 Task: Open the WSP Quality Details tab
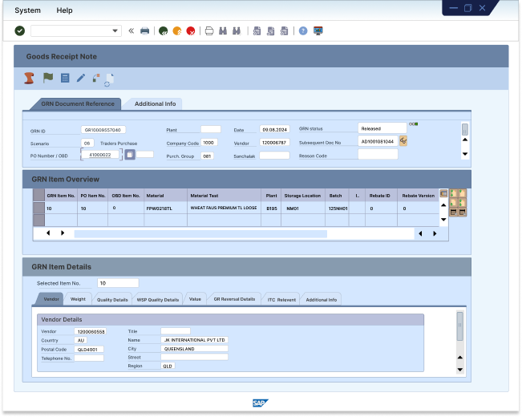[158, 300]
